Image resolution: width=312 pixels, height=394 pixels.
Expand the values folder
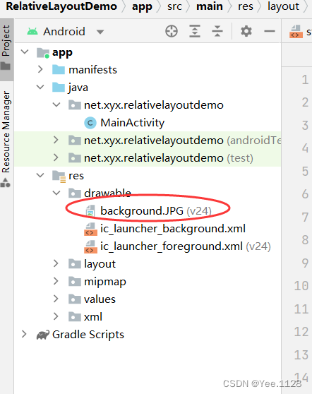[x=56, y=299]
